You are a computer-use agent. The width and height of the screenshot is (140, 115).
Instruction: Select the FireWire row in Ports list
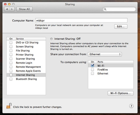[111, 70]
